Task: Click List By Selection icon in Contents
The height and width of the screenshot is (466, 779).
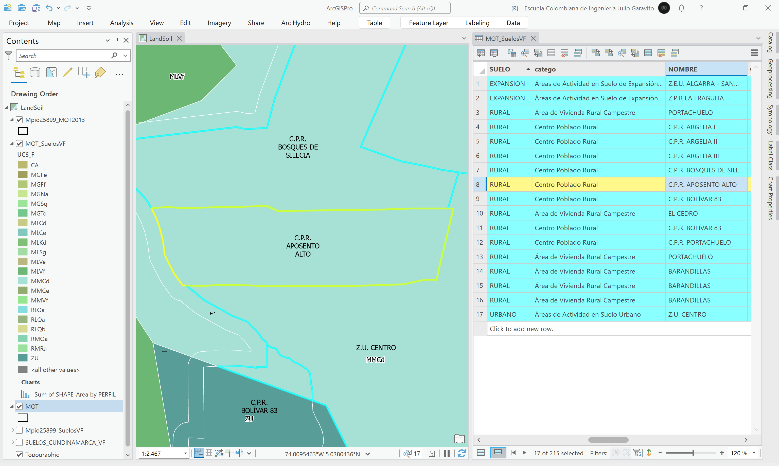Action: (51, 73)
